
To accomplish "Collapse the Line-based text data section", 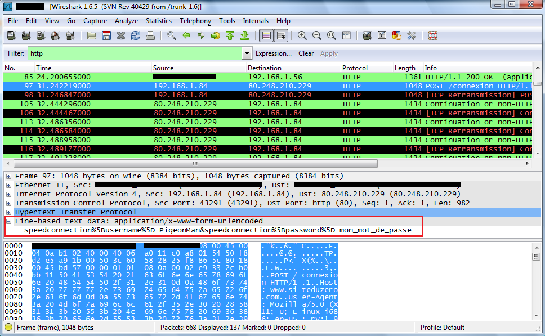I will [x=9, y=221].
